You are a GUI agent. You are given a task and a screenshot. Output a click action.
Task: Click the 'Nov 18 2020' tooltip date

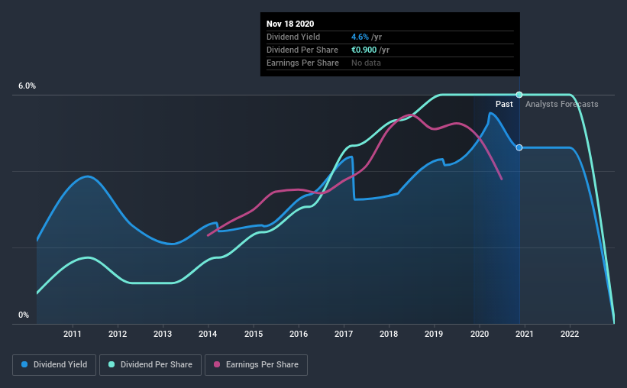click(290, 24)
